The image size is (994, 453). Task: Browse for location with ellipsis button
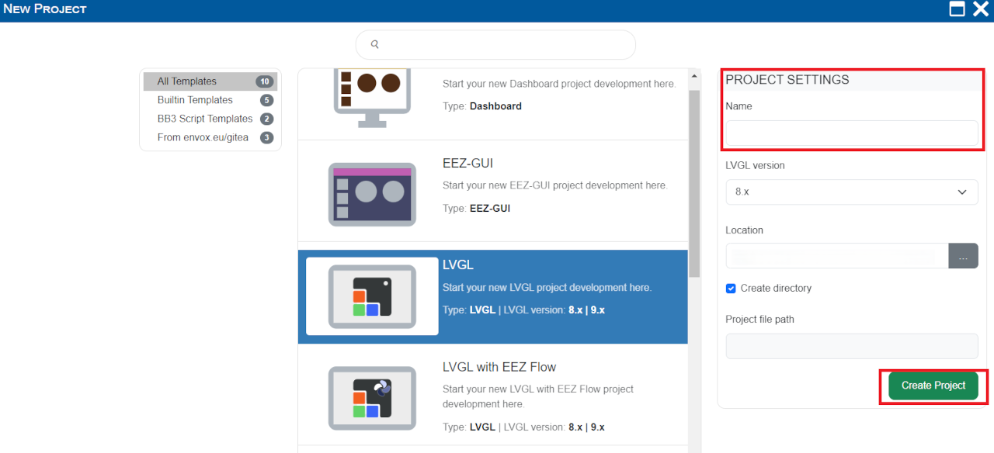point(963,256)
